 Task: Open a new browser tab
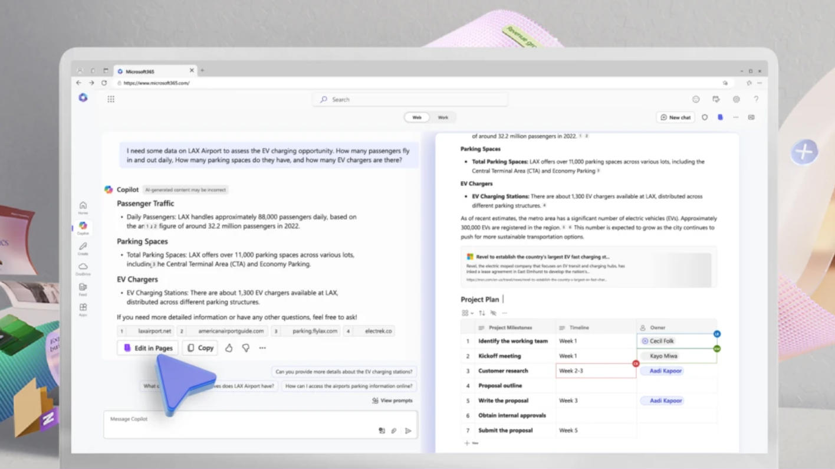pos(202,71)
